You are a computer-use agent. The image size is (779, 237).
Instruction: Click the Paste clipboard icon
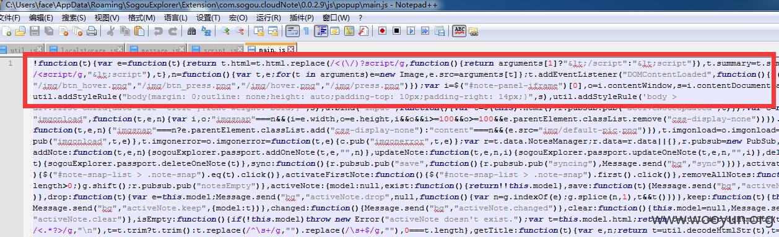pyautogui.click(x=139, y=31)
